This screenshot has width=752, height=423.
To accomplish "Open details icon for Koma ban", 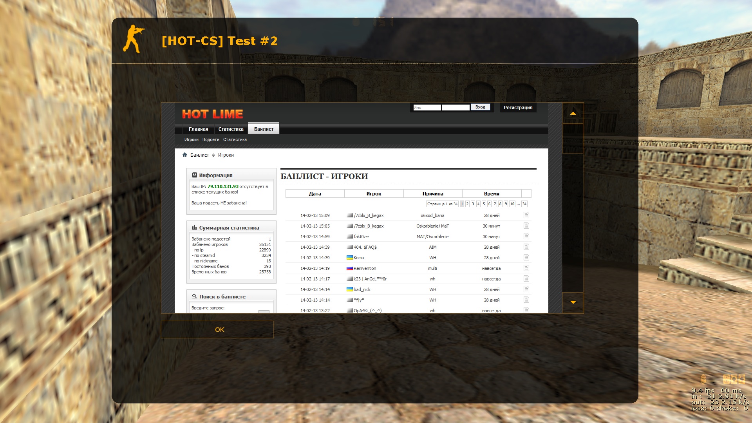I will coord(526,257).
